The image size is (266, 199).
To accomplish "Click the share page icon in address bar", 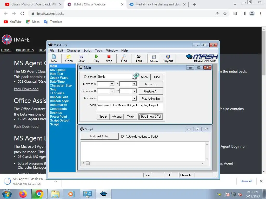I will 216,13.
